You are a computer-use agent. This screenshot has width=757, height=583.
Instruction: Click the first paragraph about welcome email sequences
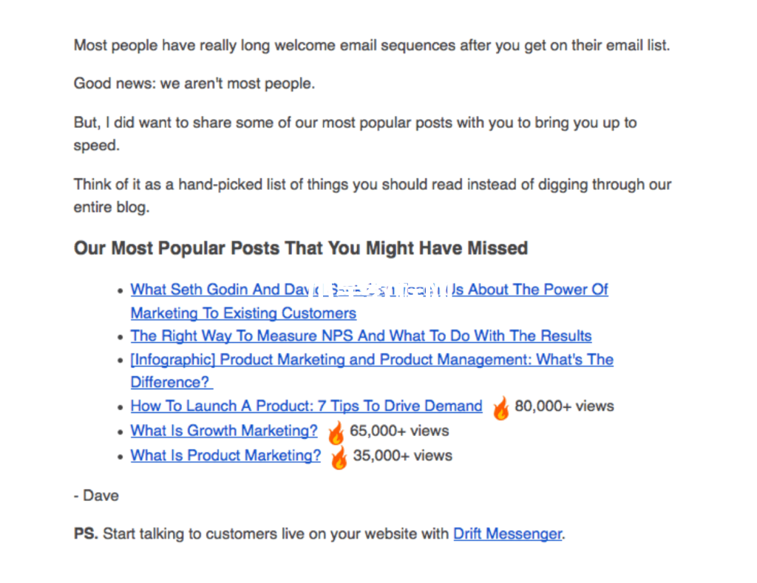click(372, 45)
